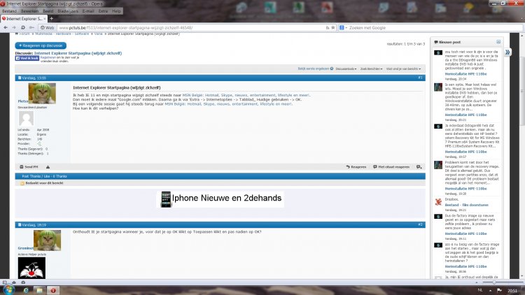This screenshot has width=525, height=295.
Task: Open the E-mail menu
Action: point(88,11)
